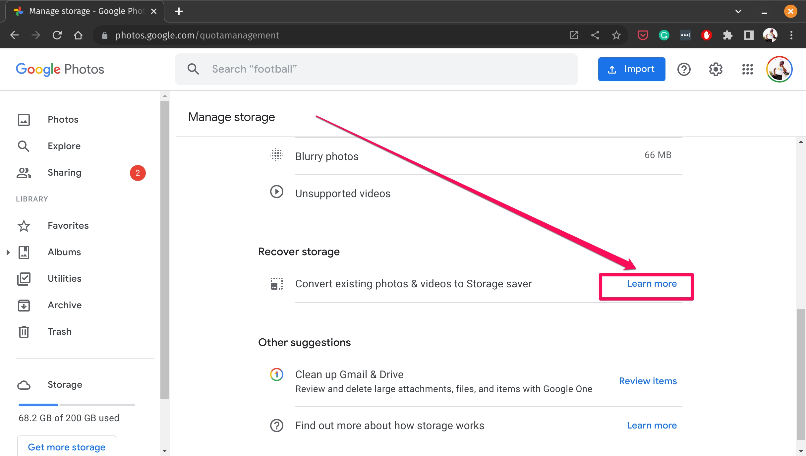Screen dimensions: 806x456
Task: Open the Extensions puzzle icon
Action: 727,35
